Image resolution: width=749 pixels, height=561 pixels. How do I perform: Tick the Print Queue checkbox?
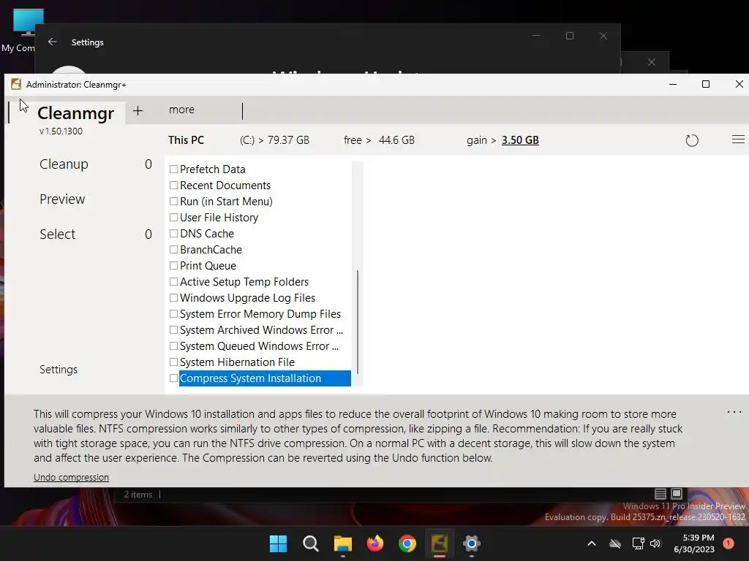(x=173, y=266)
